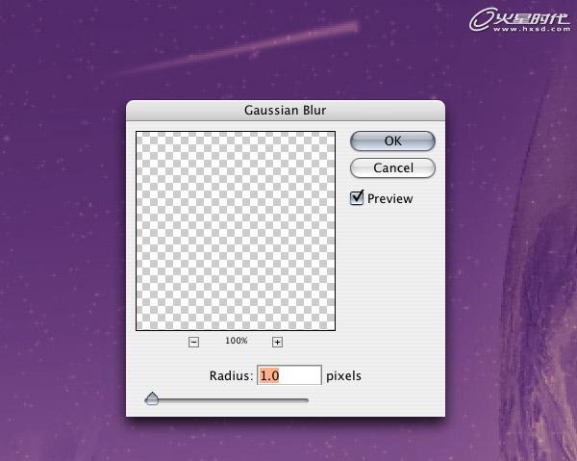
Task: Cancel the Gaussian Blur dialog
Action: click(392, 168)
